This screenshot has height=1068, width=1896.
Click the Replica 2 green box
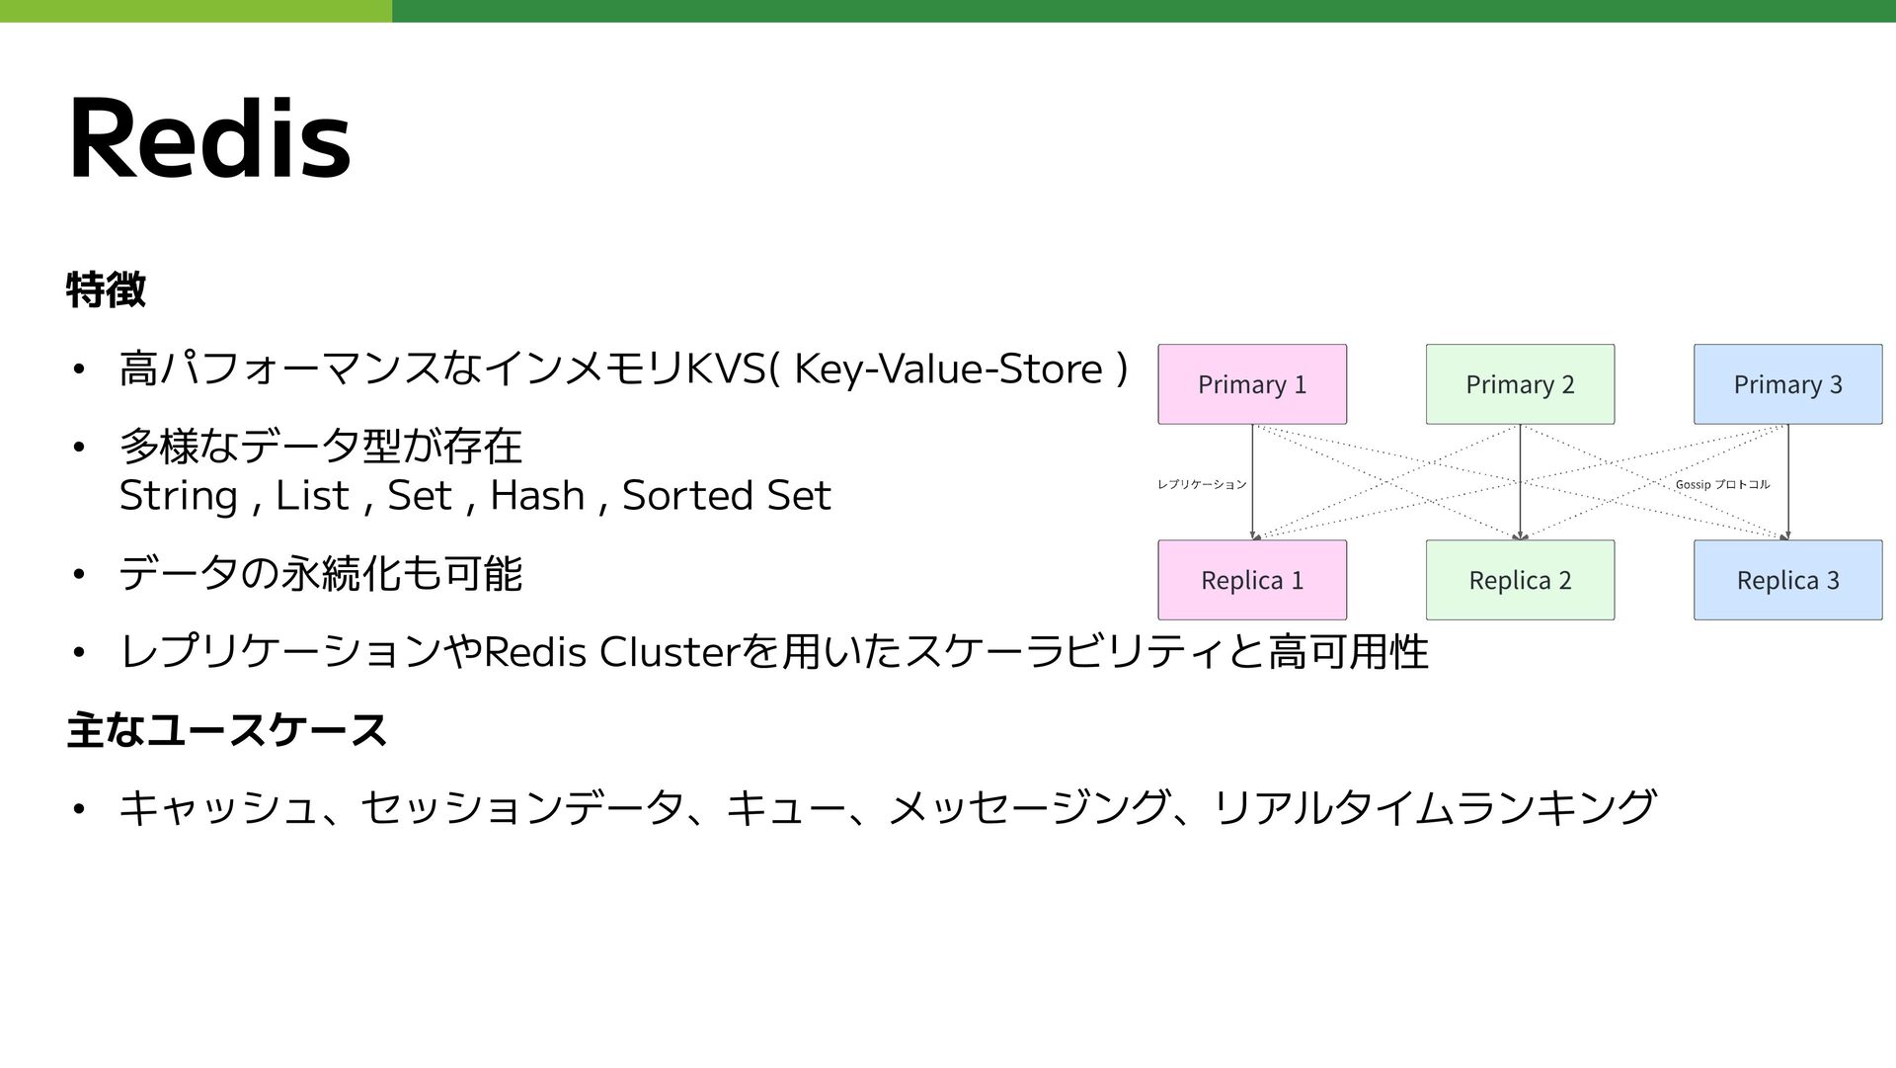(x=1519, y=580)
